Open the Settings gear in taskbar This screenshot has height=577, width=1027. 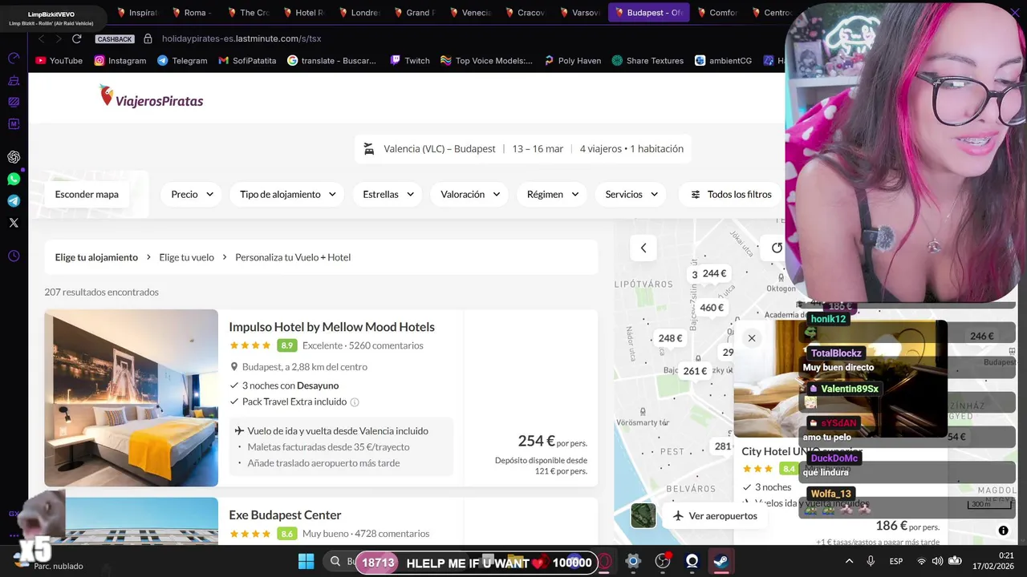coord(633,561)
